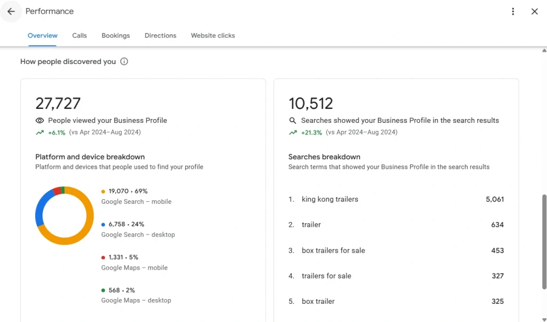Click the orange Google Search mobile legend dot
The image size is (547, 322).
coord(103,191)
